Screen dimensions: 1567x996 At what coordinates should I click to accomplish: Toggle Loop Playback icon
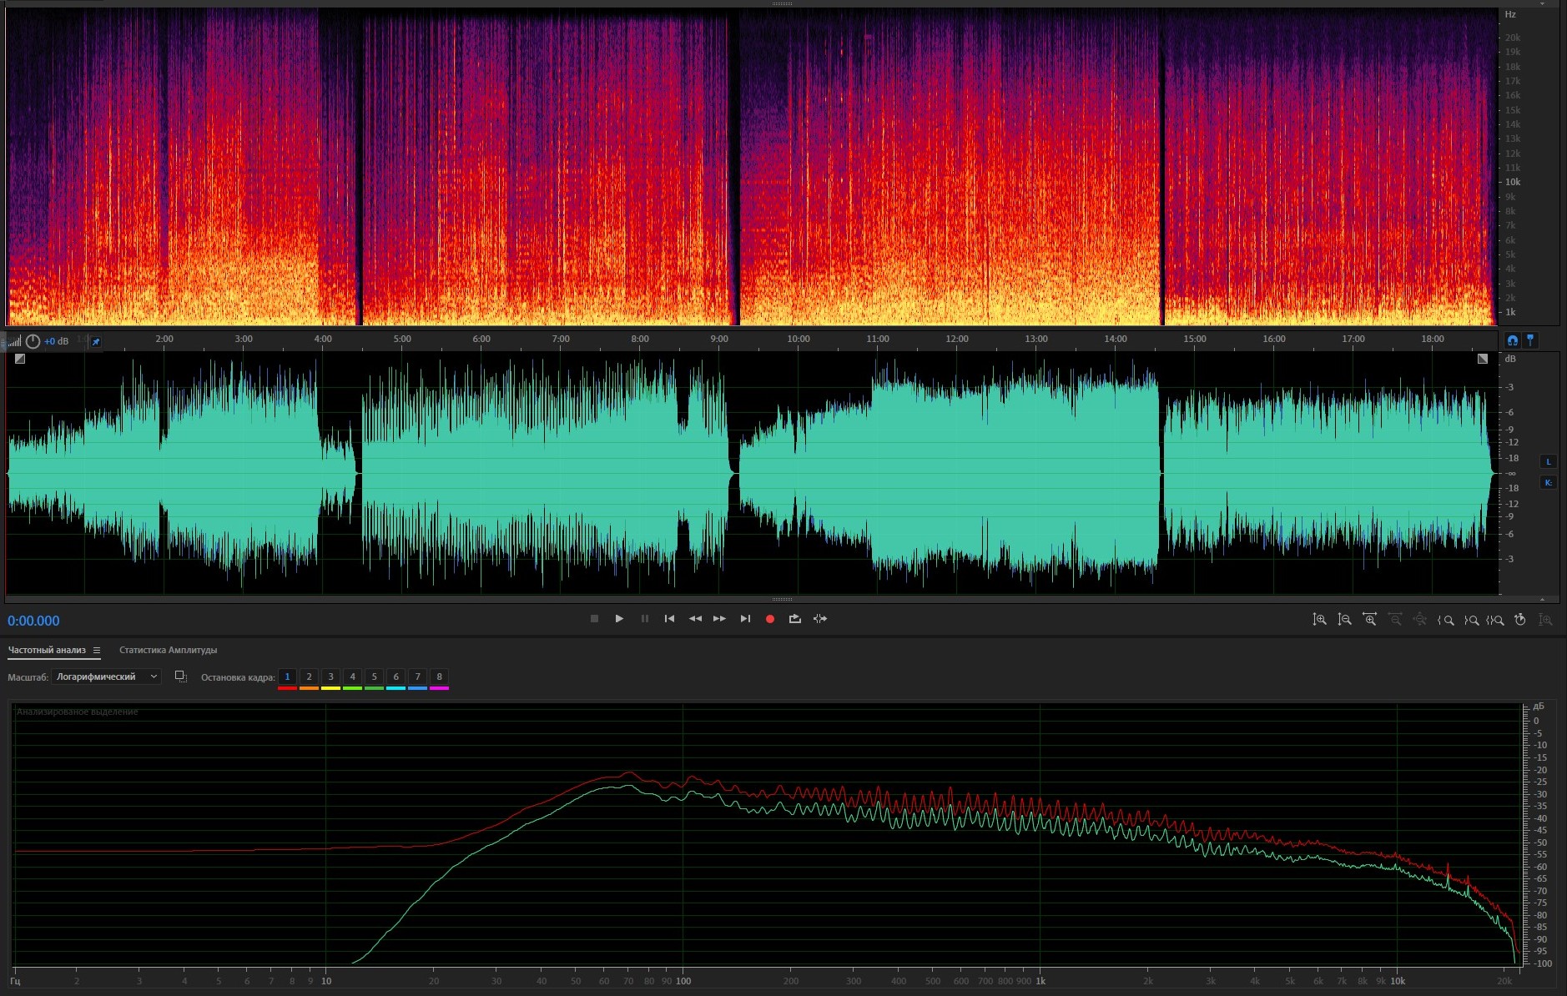tap(794, 619)
